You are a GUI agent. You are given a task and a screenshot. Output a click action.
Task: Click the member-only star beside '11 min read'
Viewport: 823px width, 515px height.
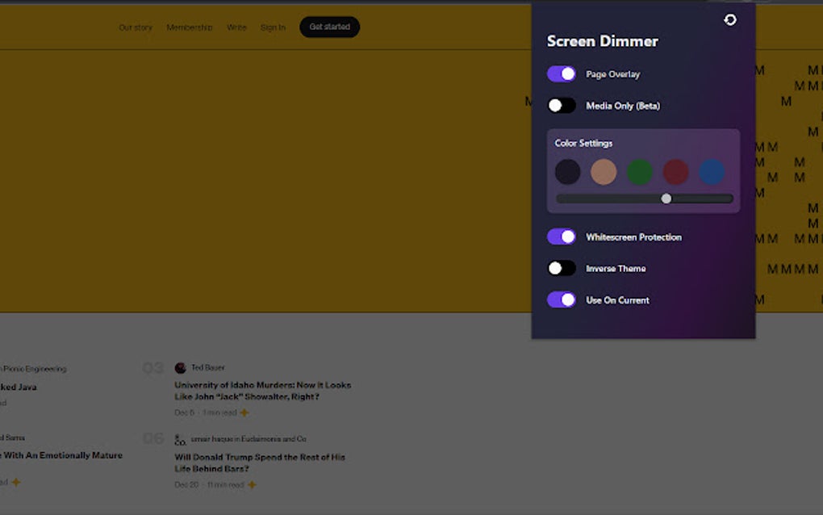[x=250, y=485]
